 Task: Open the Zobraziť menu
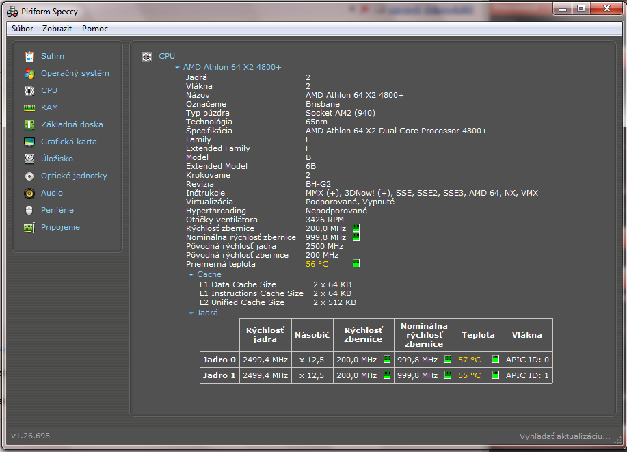pos(57,29)
